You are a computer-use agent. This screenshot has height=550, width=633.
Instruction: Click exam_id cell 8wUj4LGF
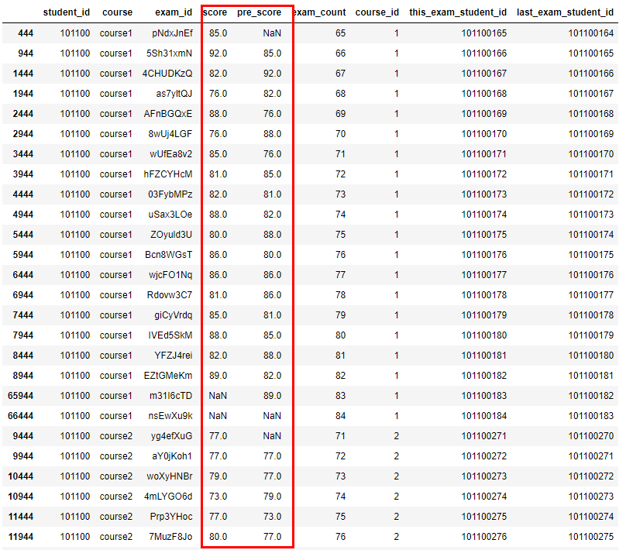[170, 134]
